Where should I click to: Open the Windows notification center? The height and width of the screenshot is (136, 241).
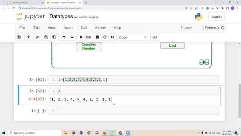tap(236, 133)
